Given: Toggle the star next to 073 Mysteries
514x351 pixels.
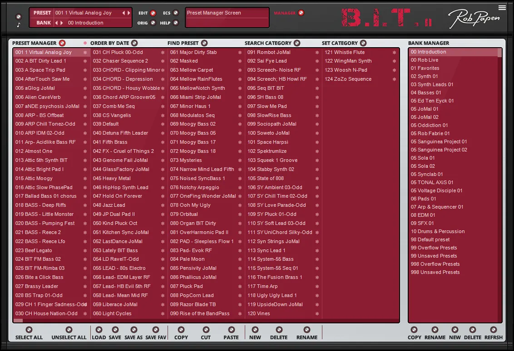Looking at the screenshot, I should (x=240, y=160).
